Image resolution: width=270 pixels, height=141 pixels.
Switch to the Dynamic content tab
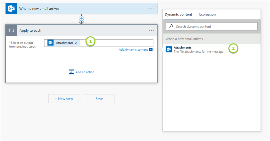pyautogui.click(x=178, y=14)
